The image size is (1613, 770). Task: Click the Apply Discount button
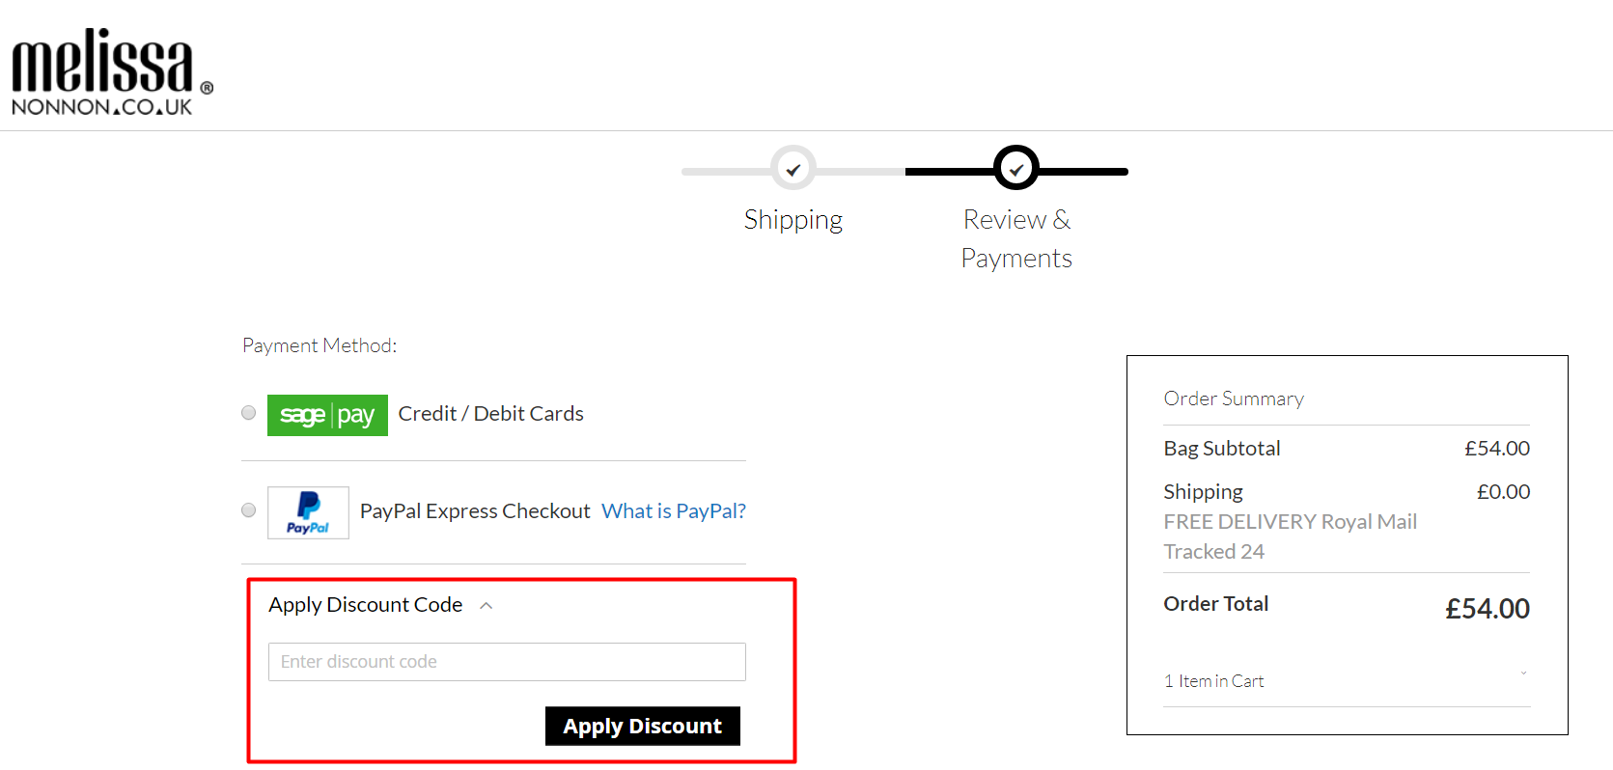coord(643,727)
